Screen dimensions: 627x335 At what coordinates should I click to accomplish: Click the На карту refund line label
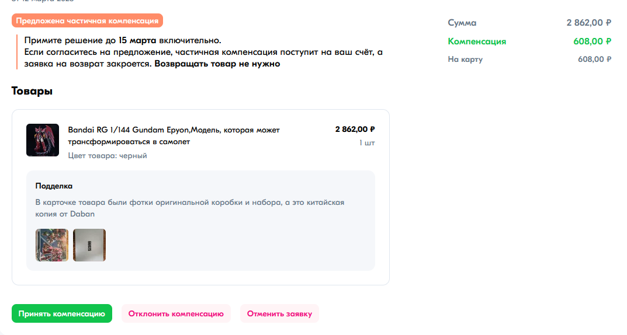465,59
